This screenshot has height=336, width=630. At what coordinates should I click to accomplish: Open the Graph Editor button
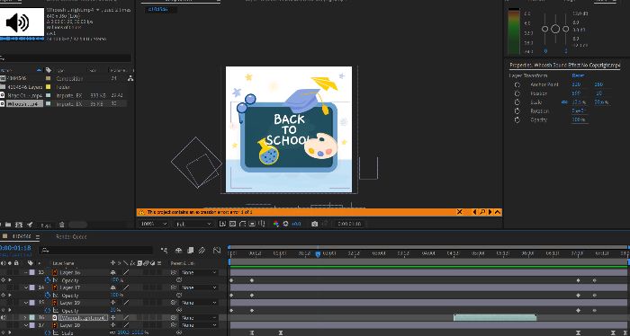[217, 250]
